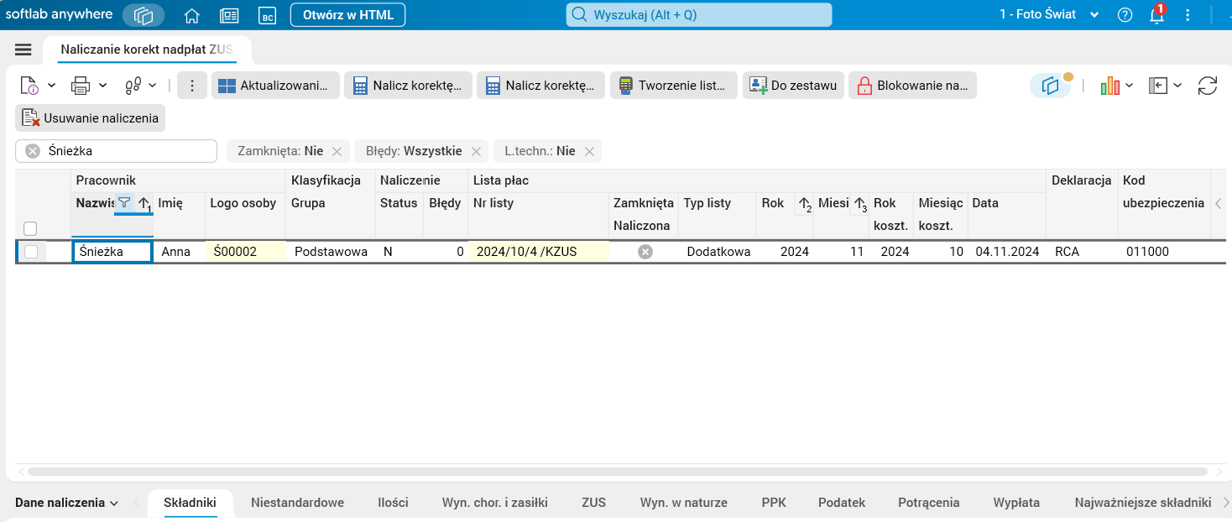Open the news panel icon
Image resolution: width=1232 pixels, height=522 pixels.
coord(229,15)
